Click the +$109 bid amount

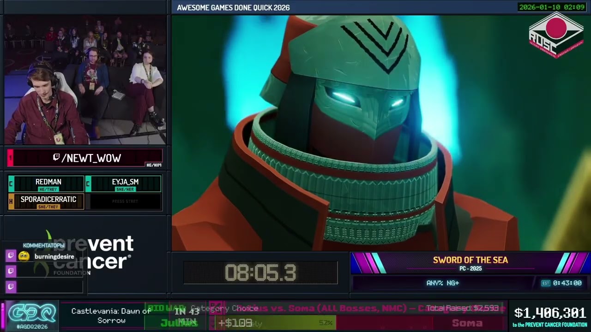click(235, 323)
